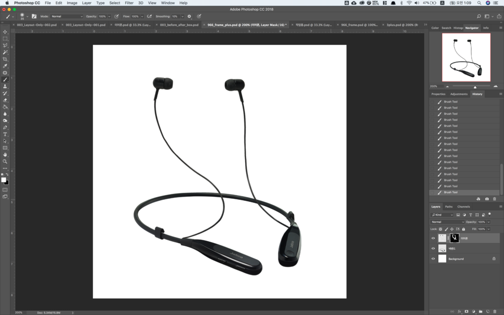504x315 pixels.
Task: Hide the 넥밴드 layer
Action: [433, 248]
